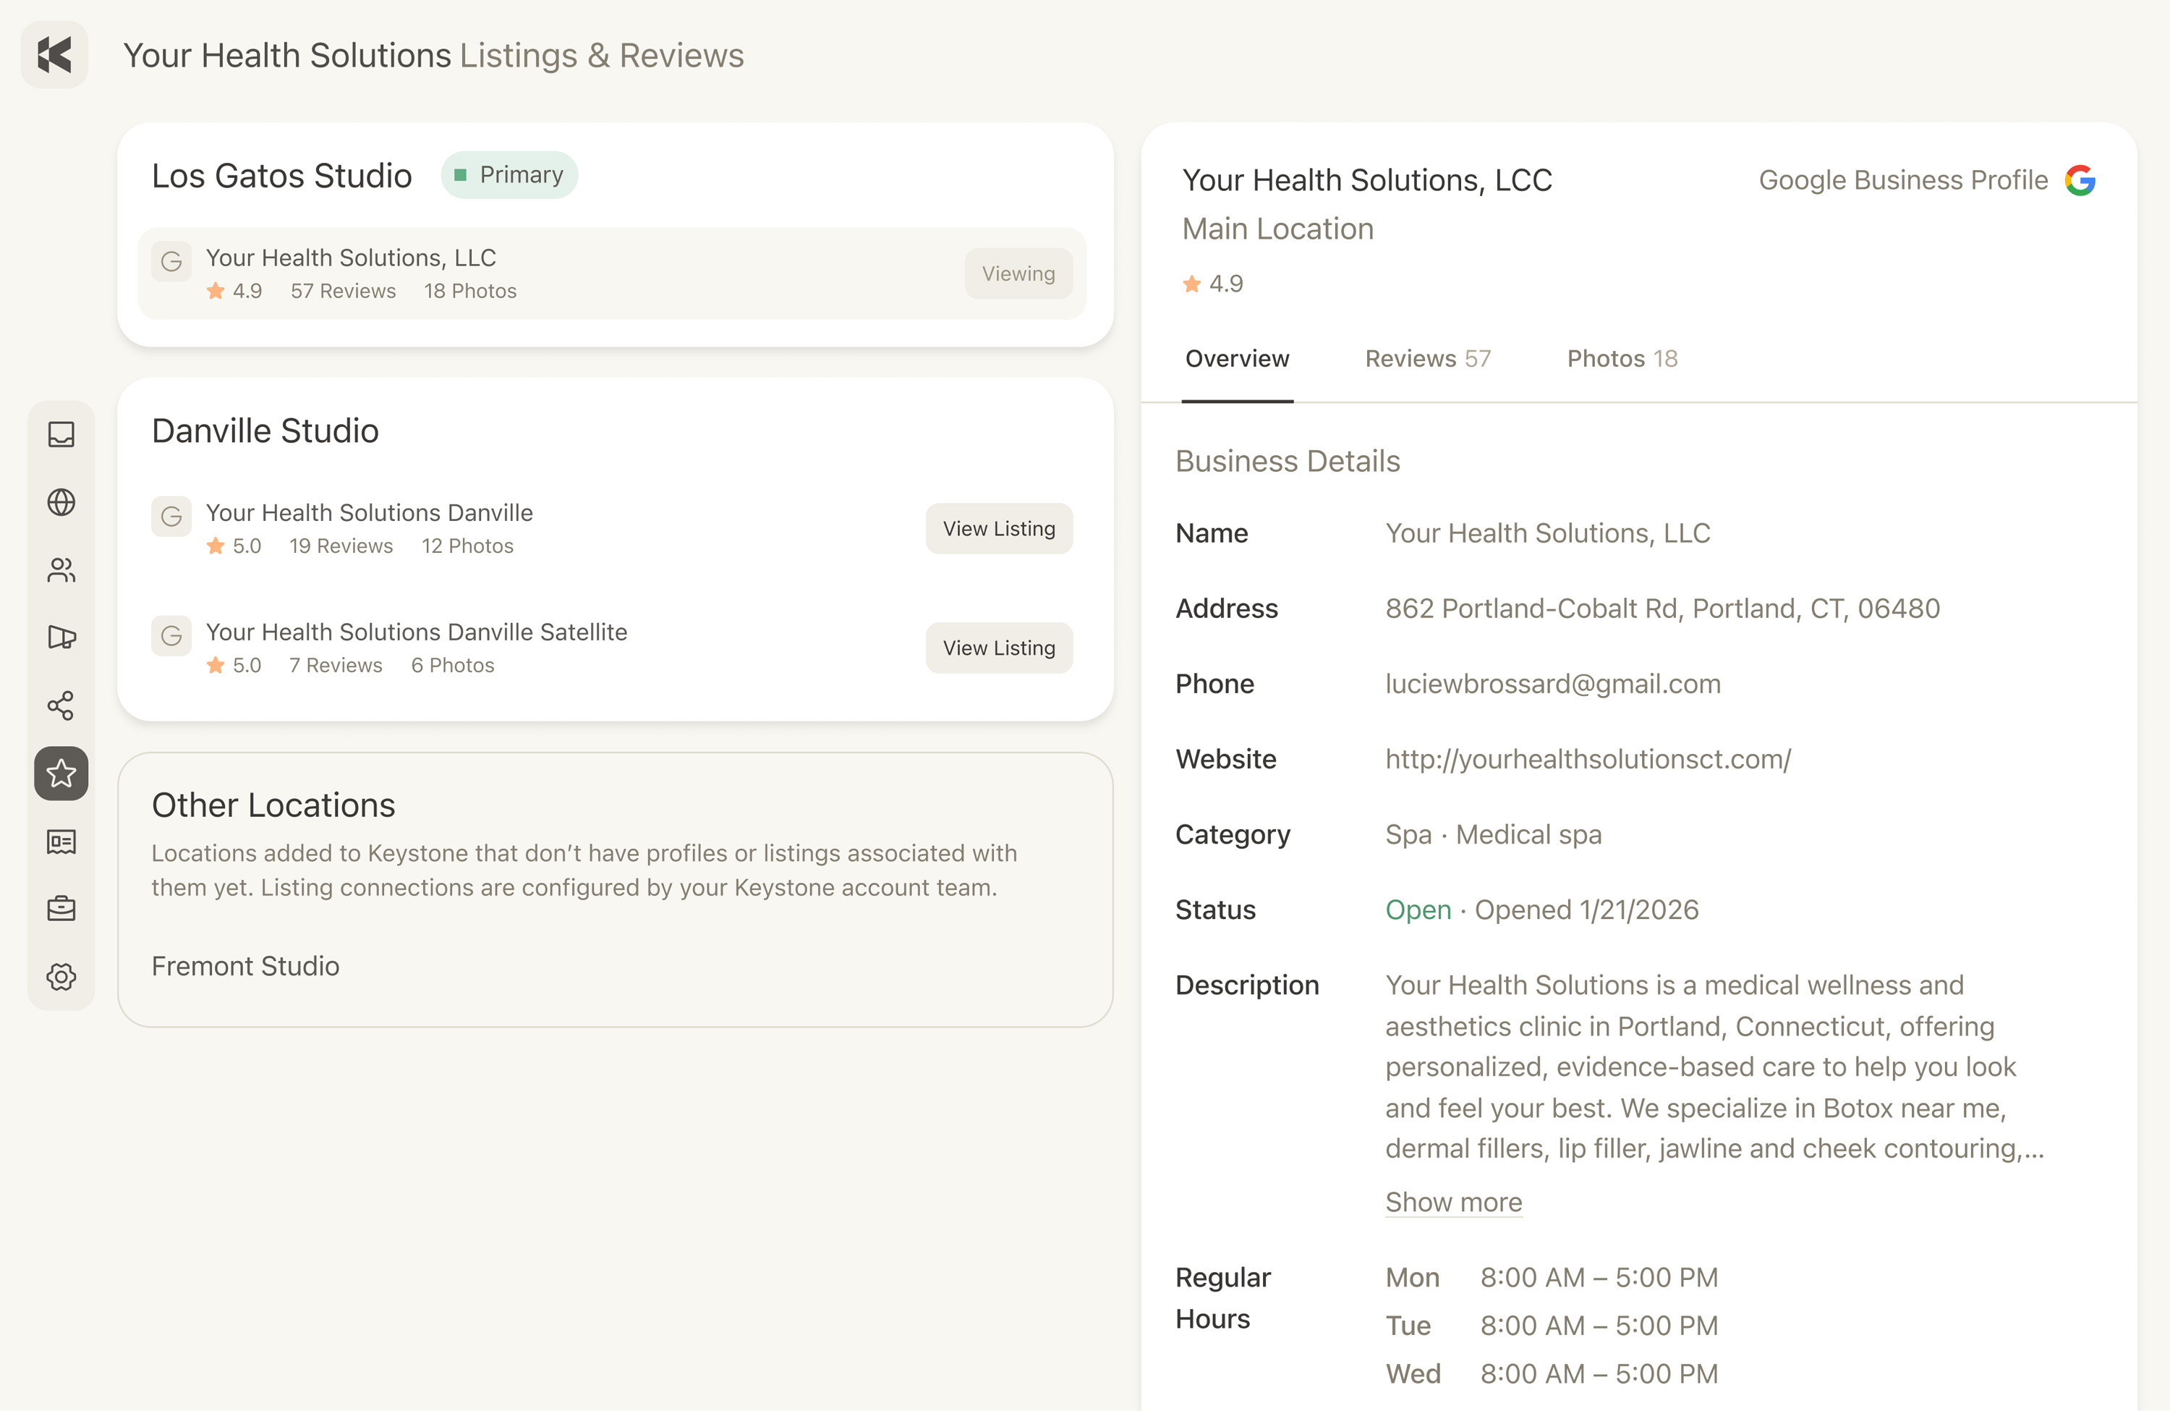Click the Keystone logo icon
Image resolution: width=2170 pixels, height=1411 pixels.
(55, 55)
